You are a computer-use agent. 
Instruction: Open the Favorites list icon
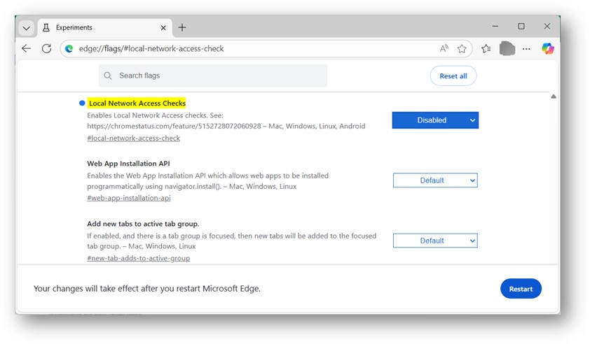(486, 48)
